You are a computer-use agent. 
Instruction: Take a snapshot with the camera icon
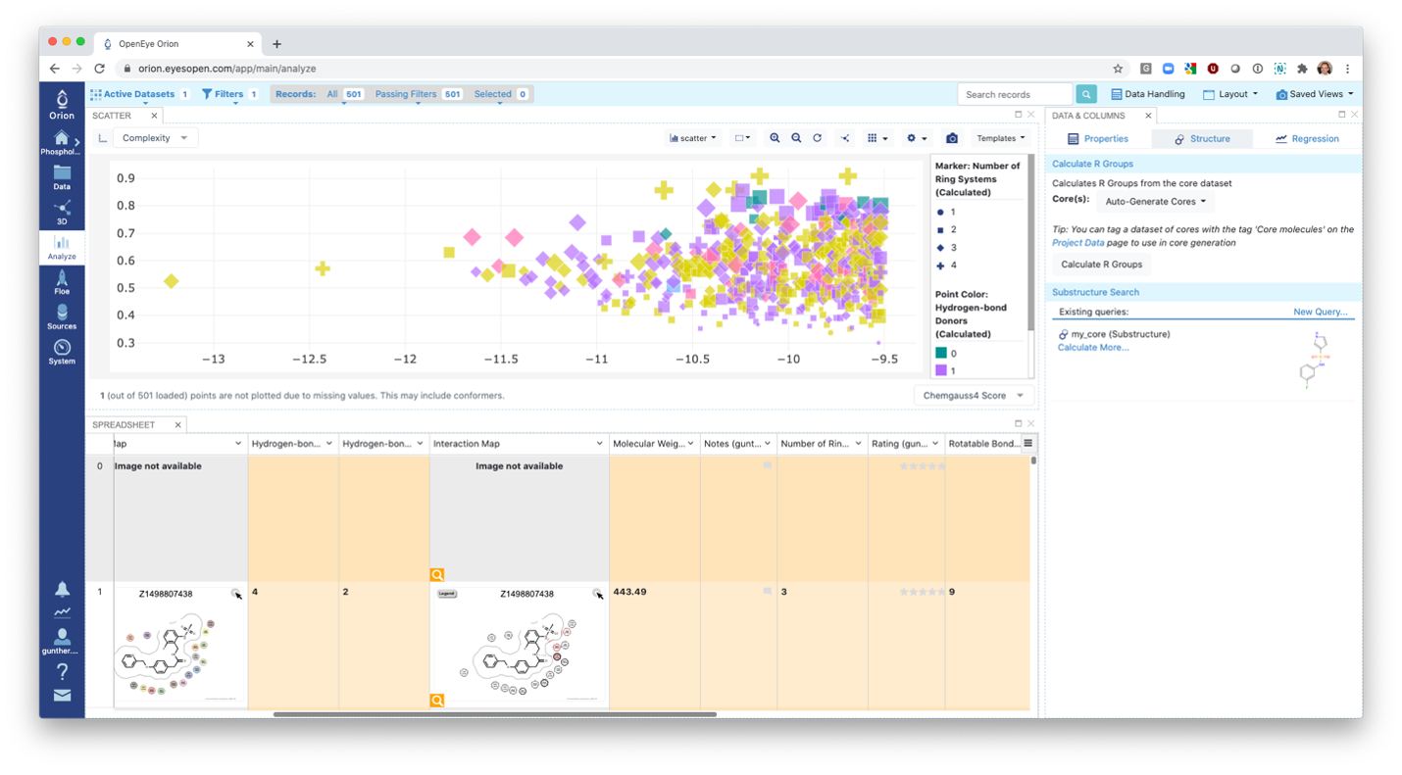951,138
